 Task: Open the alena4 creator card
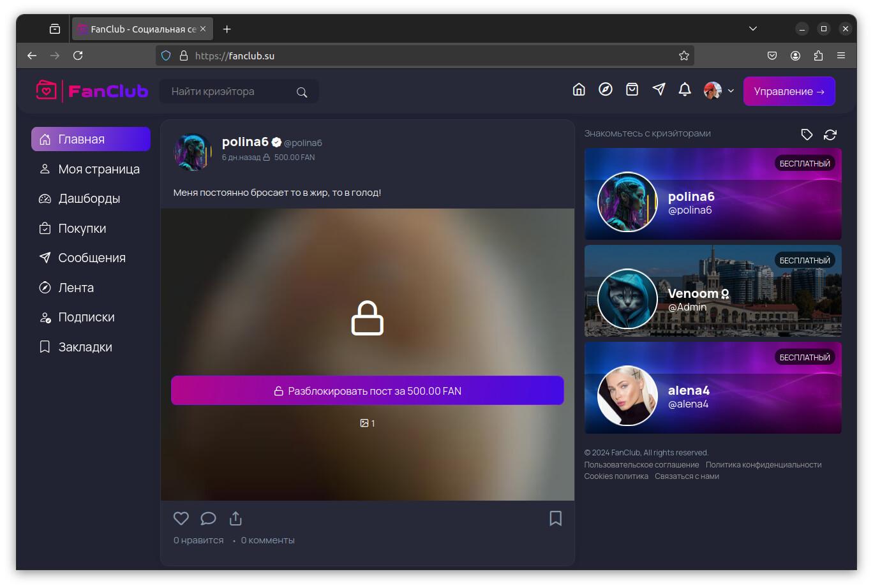713,388
